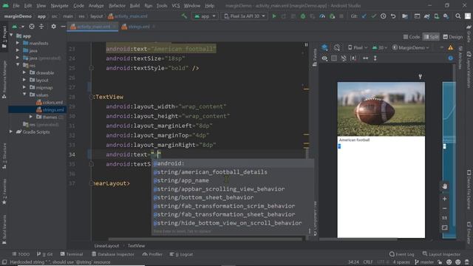
Task: Select @string/app_name autocomplete suggestion
Action: (x=232, y=180)
